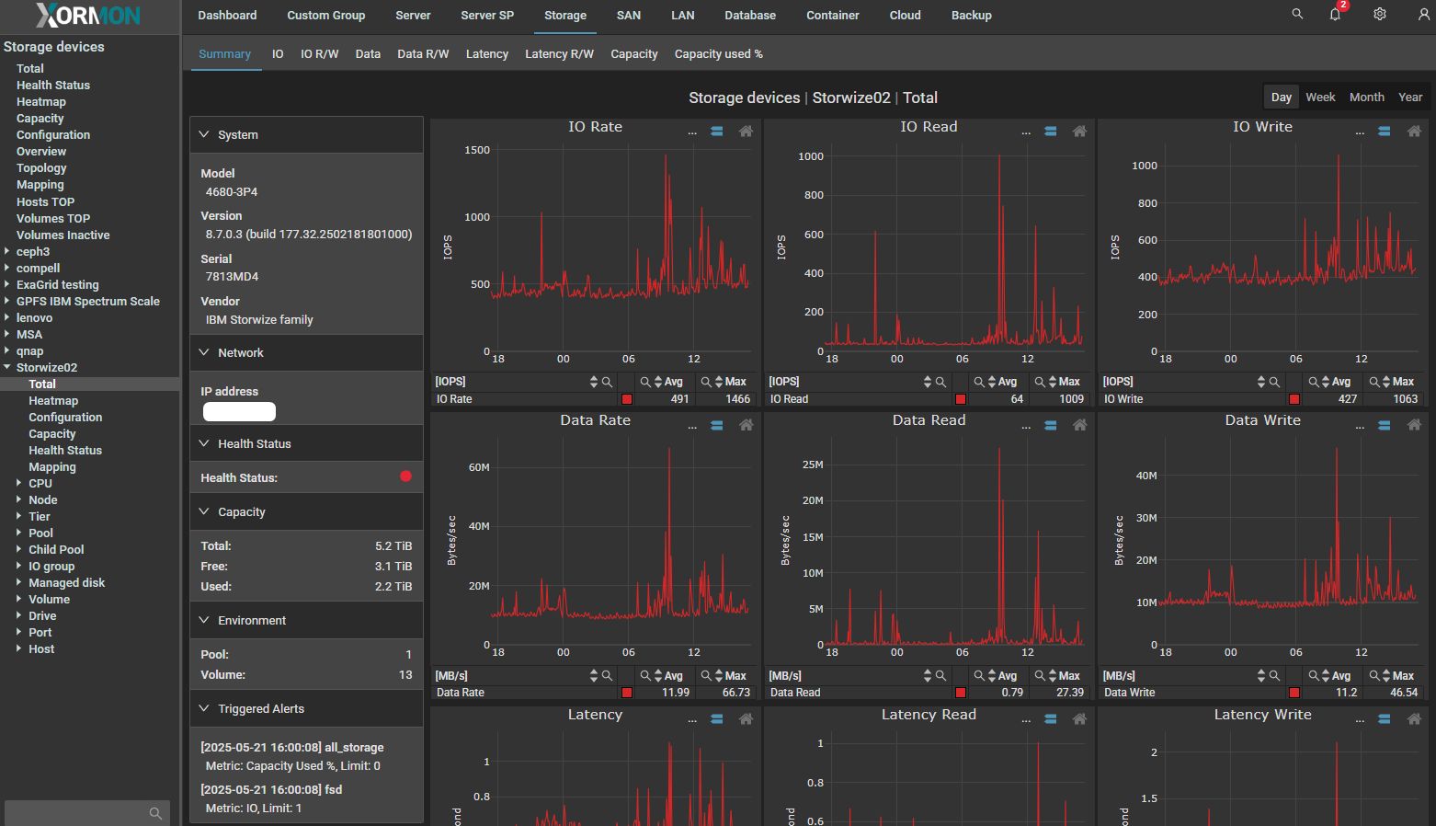The height and width of the screenshot is (826, 1436).
Task: Open the user profile icon
Action: point(1423,15)
